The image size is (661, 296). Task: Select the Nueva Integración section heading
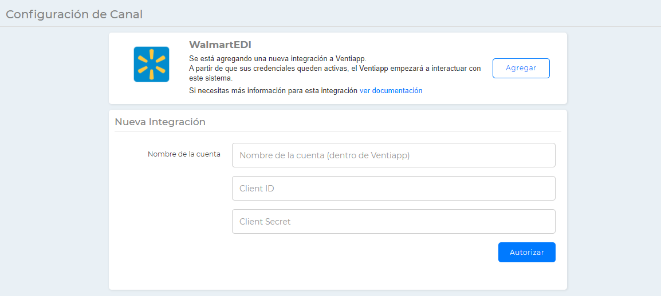pyautogui.click(x=160, y=122)
